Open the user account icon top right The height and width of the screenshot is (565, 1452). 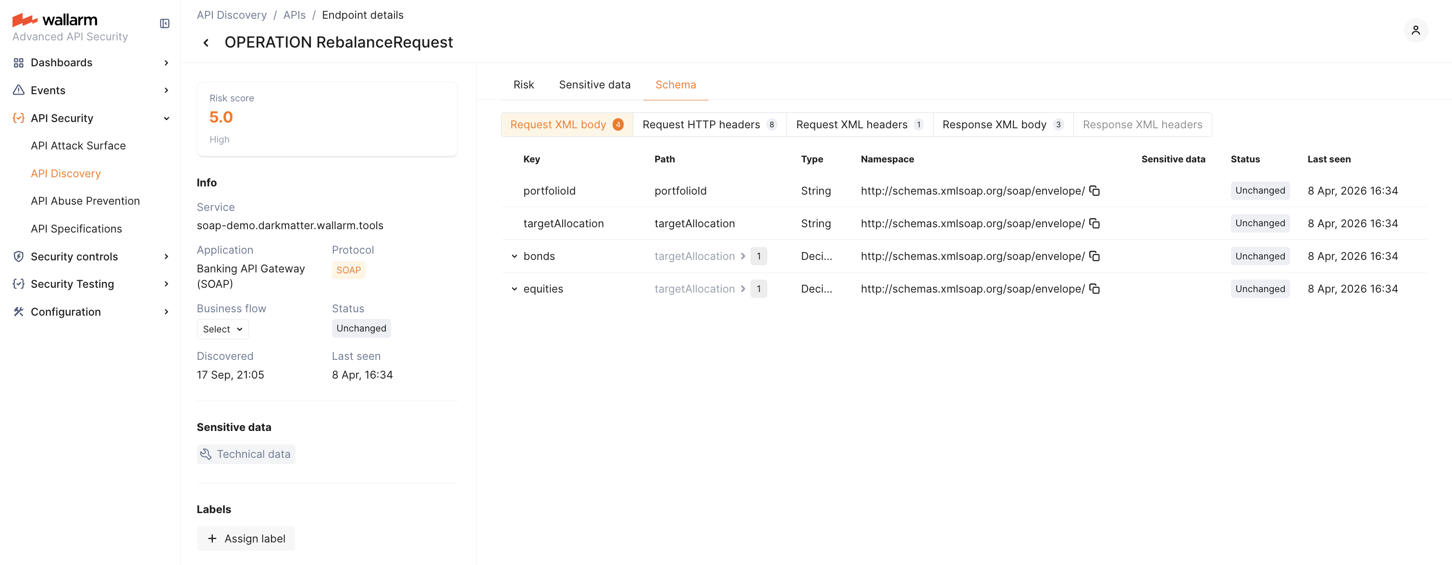coord(1416,30)
